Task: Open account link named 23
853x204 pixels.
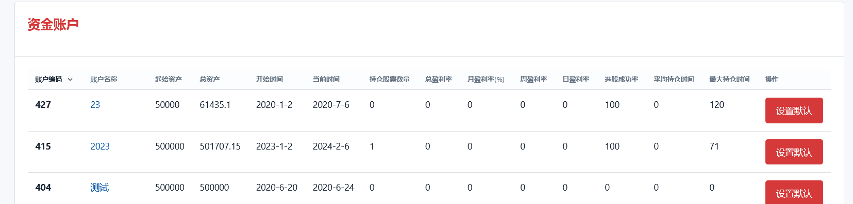Action: (x=95, y=105)
